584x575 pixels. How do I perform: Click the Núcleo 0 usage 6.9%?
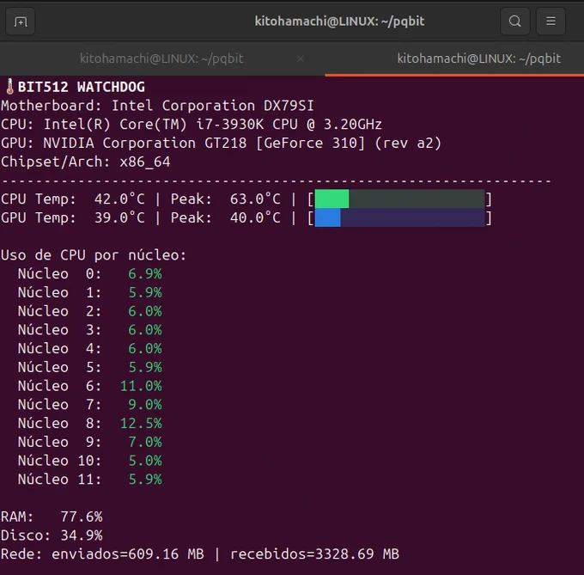click(x=145, y=274)
